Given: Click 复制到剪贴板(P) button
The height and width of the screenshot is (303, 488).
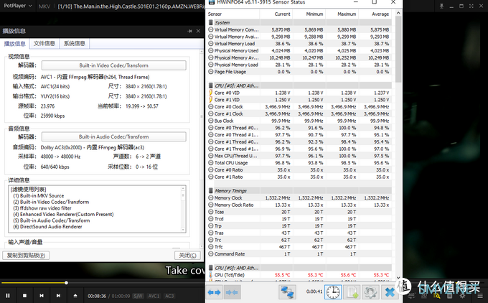Looking at the screenshot, I should click(26, 256).
